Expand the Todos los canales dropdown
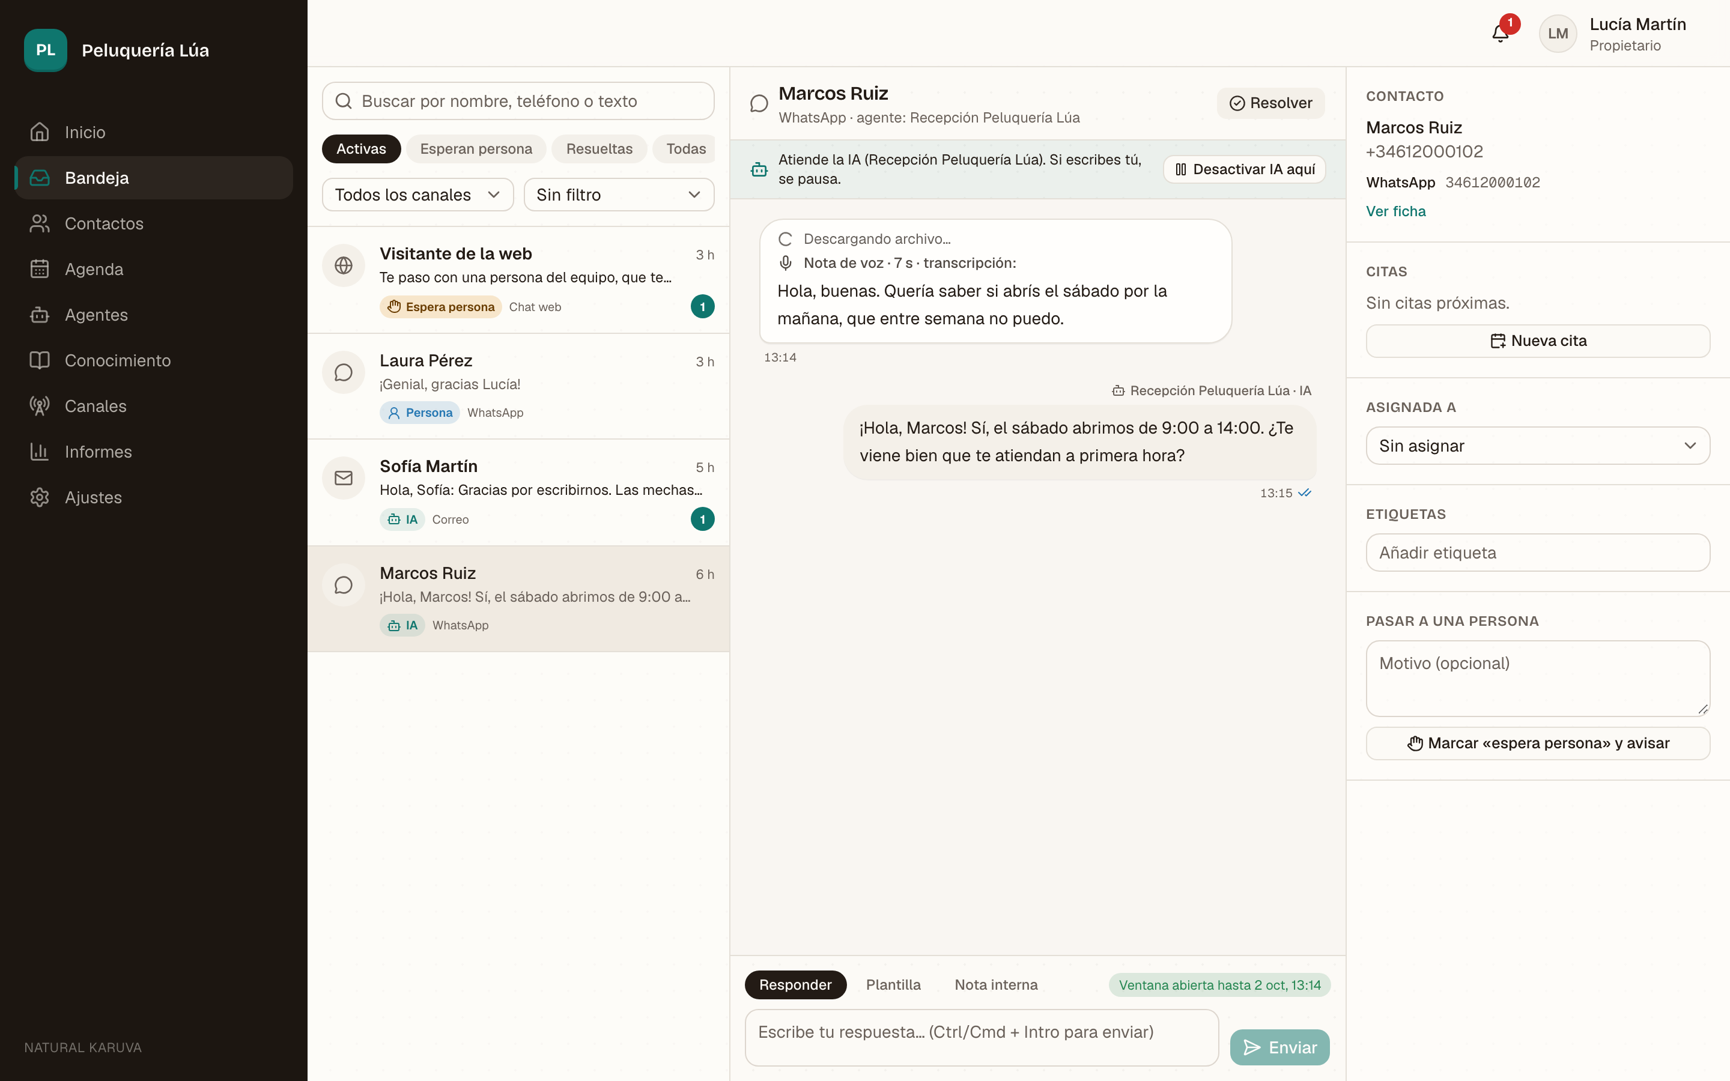The height and width of the screenshot is (1081, 1730). point(417,195)
